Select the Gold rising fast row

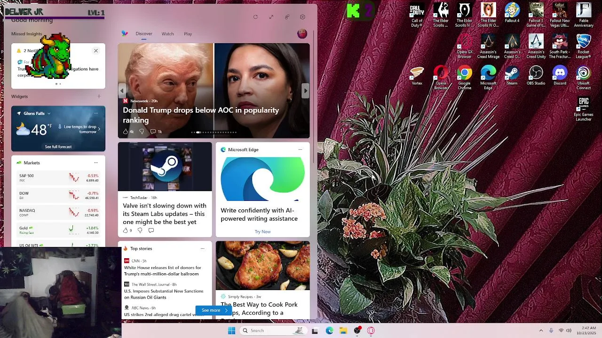pos(58,230)
